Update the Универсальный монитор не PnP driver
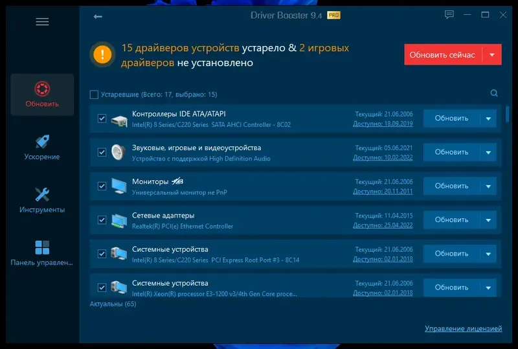The width and height of the screenshot is (518, 349). [451, 186]
